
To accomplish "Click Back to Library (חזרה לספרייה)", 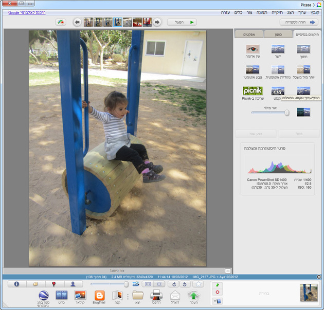I will pos(299,22).
